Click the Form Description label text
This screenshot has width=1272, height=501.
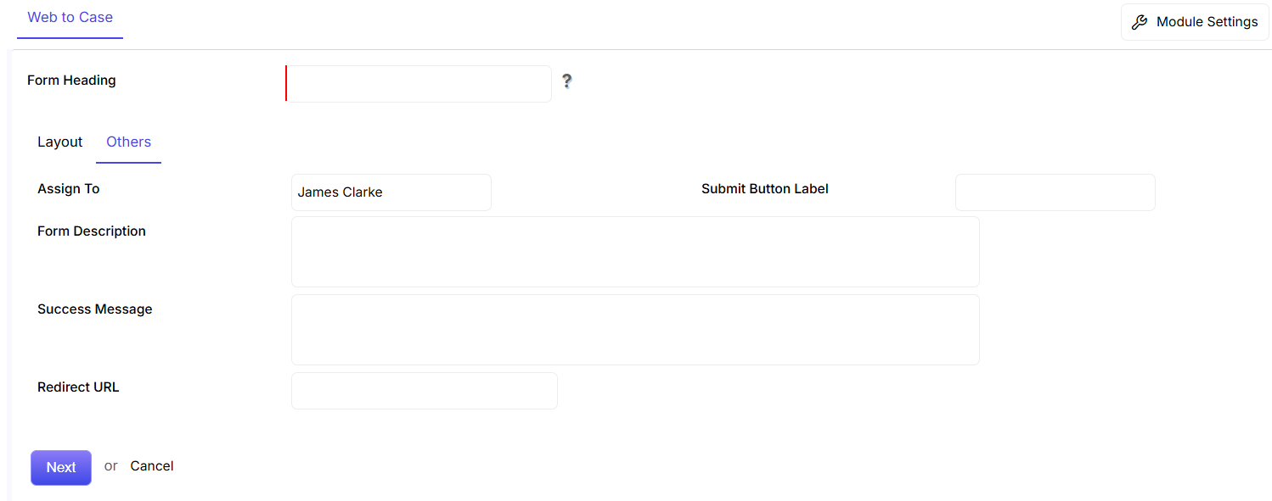(x=92, y=231)
